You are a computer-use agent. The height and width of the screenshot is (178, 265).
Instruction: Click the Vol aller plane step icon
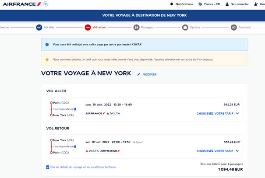[39, 27]
